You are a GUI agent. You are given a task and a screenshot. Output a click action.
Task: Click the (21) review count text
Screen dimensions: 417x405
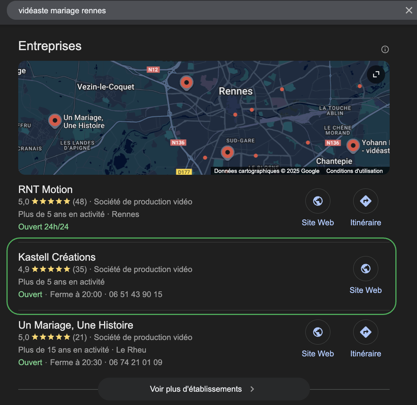point(80,337)
